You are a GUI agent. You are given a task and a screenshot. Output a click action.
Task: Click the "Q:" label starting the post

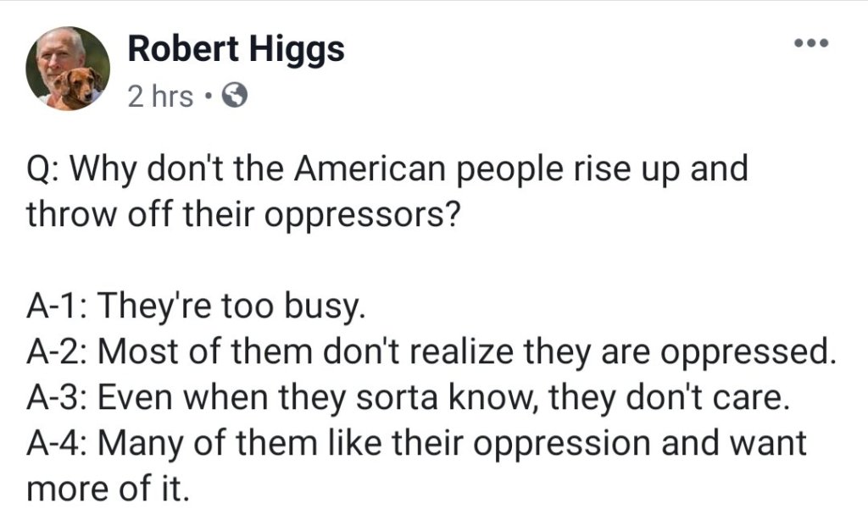pos(42,169)
